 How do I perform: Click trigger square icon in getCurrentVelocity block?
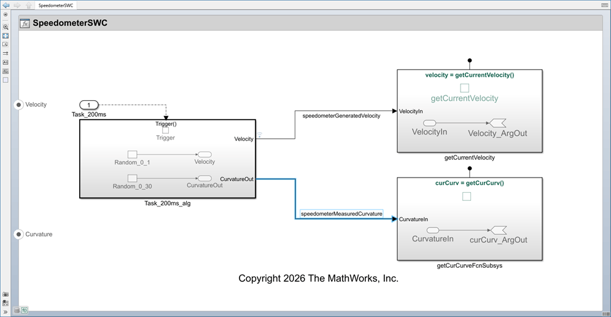[464, 88]
